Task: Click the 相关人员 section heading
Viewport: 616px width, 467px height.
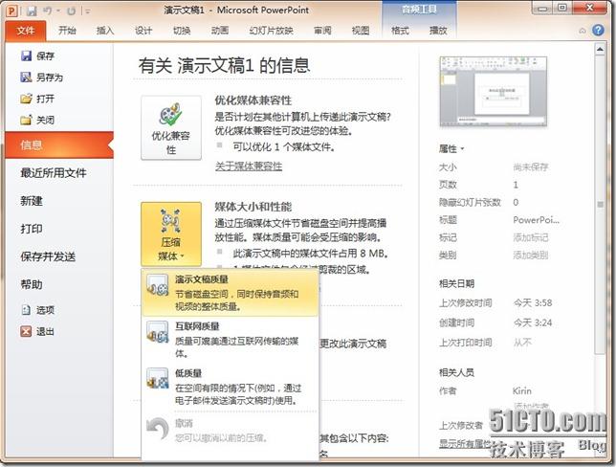Action: tap(456, 372)
